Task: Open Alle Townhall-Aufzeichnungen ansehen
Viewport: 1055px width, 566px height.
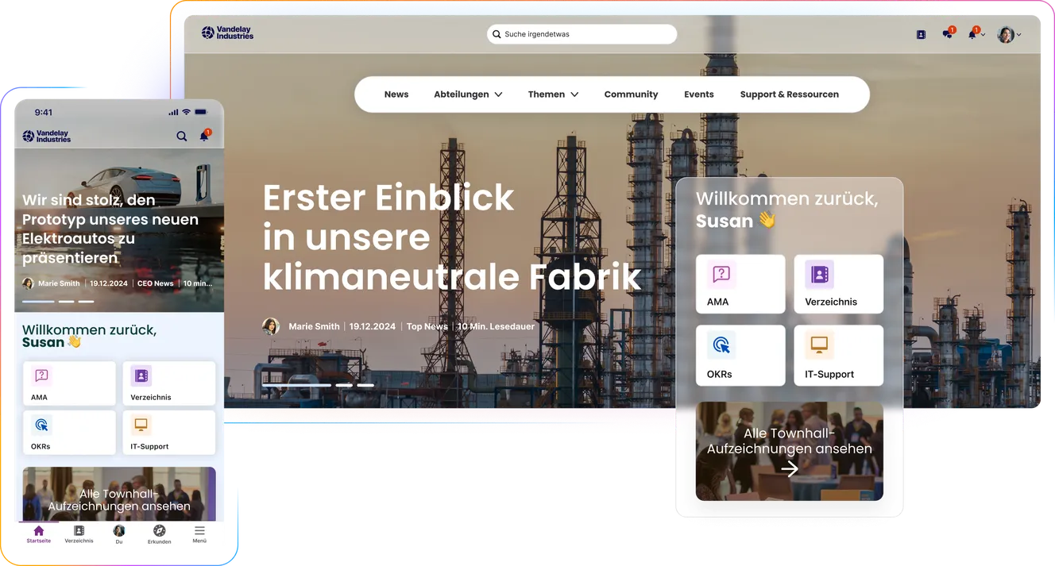Action: click(789, 451)
